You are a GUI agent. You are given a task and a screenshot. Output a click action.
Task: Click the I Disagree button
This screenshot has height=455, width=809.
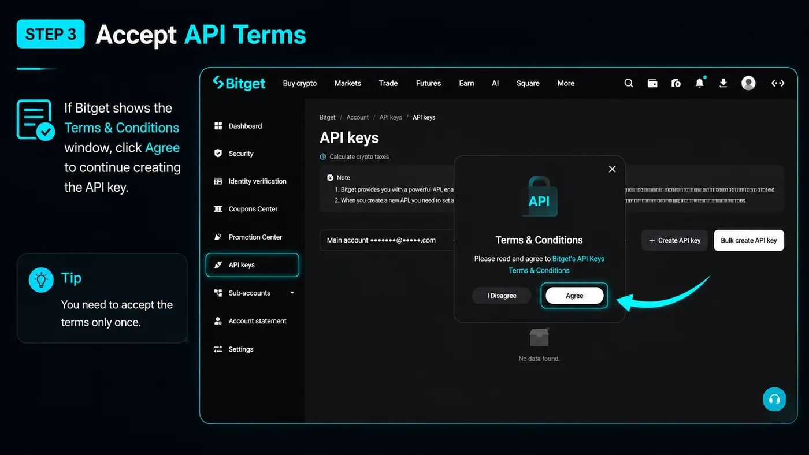[x=502, y=296]
